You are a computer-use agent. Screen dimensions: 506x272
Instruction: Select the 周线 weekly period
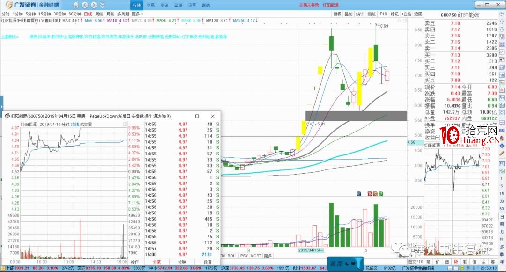click(x=99, y=14)
